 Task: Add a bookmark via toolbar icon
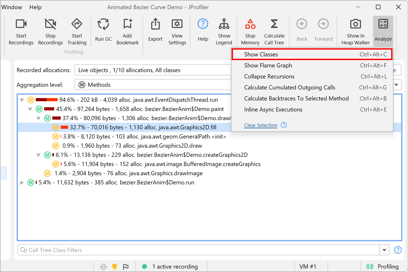click(127, 24)
